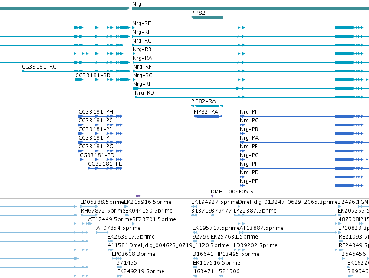Click the CG33181-RD transcript label
Image resolution: width=369 pixels, height=278 pixels.
tap(93, 75)
